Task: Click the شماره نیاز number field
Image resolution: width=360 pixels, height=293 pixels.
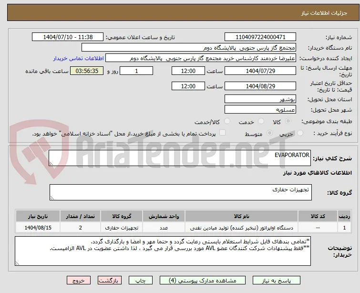Action: coord(260,37)
